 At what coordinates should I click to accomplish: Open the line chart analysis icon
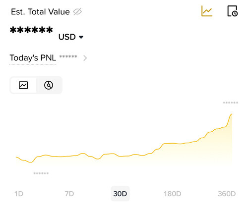207,11
